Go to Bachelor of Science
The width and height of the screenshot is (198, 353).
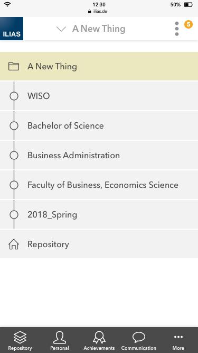coord(99,125)
